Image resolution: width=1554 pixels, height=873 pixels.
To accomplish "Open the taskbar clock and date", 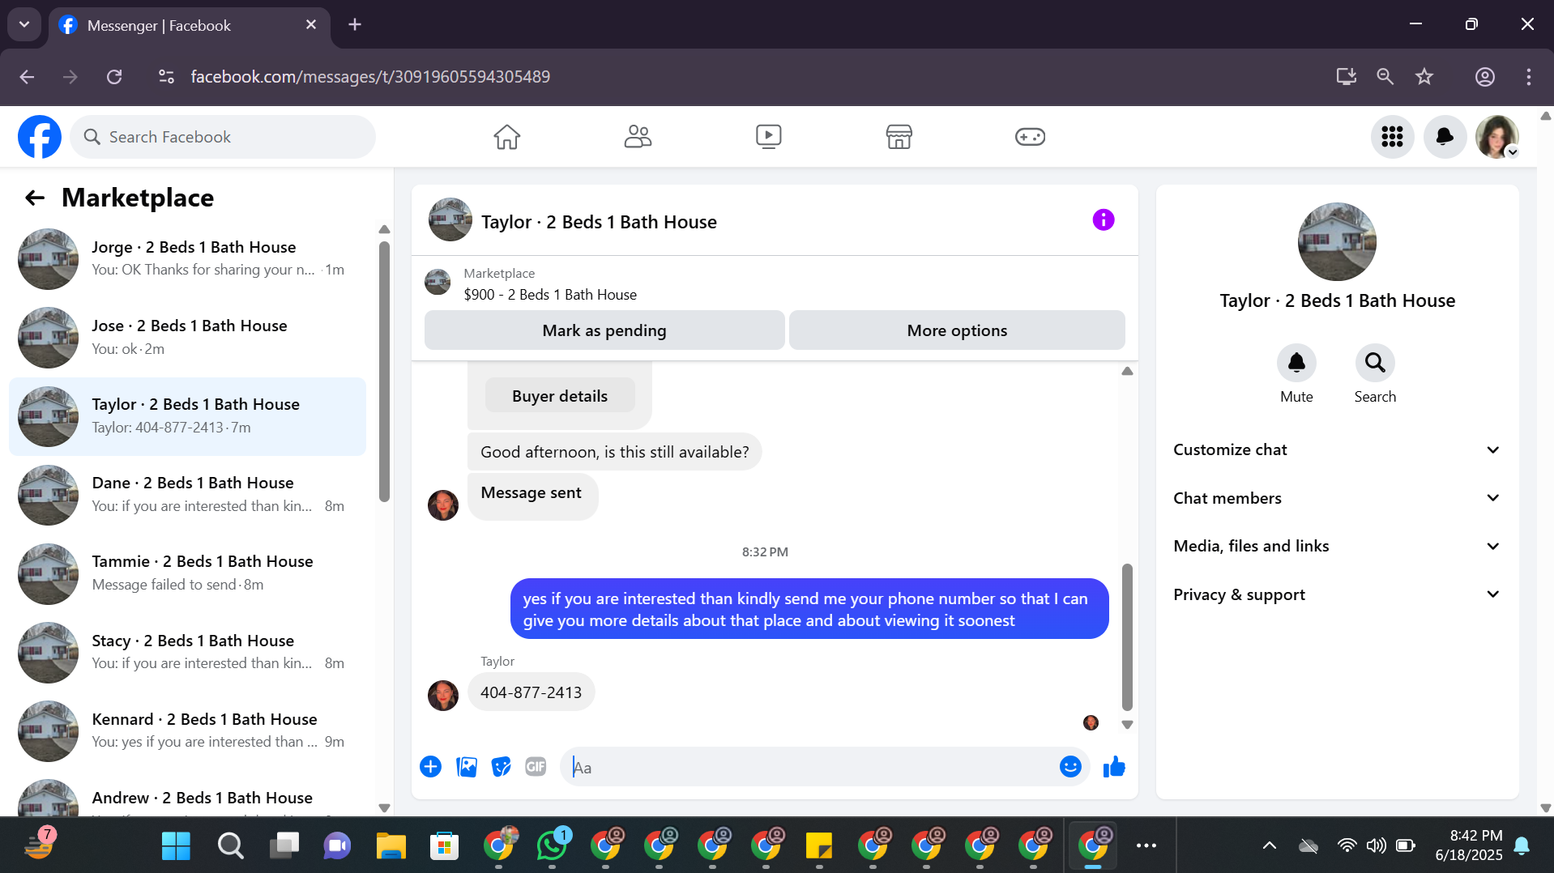I will coord(1468,845).
